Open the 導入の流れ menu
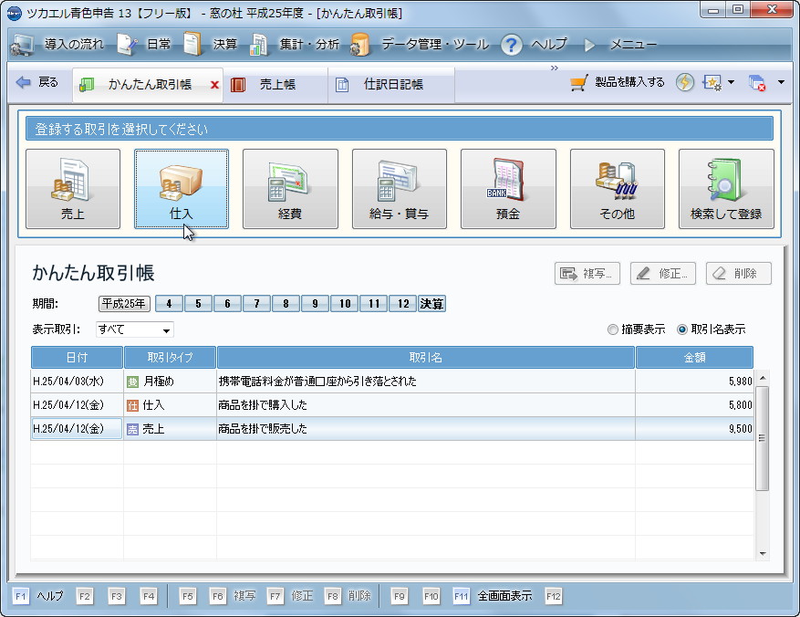Image resolution: width=800 pixels, height=617 pixels. (57, 45)
